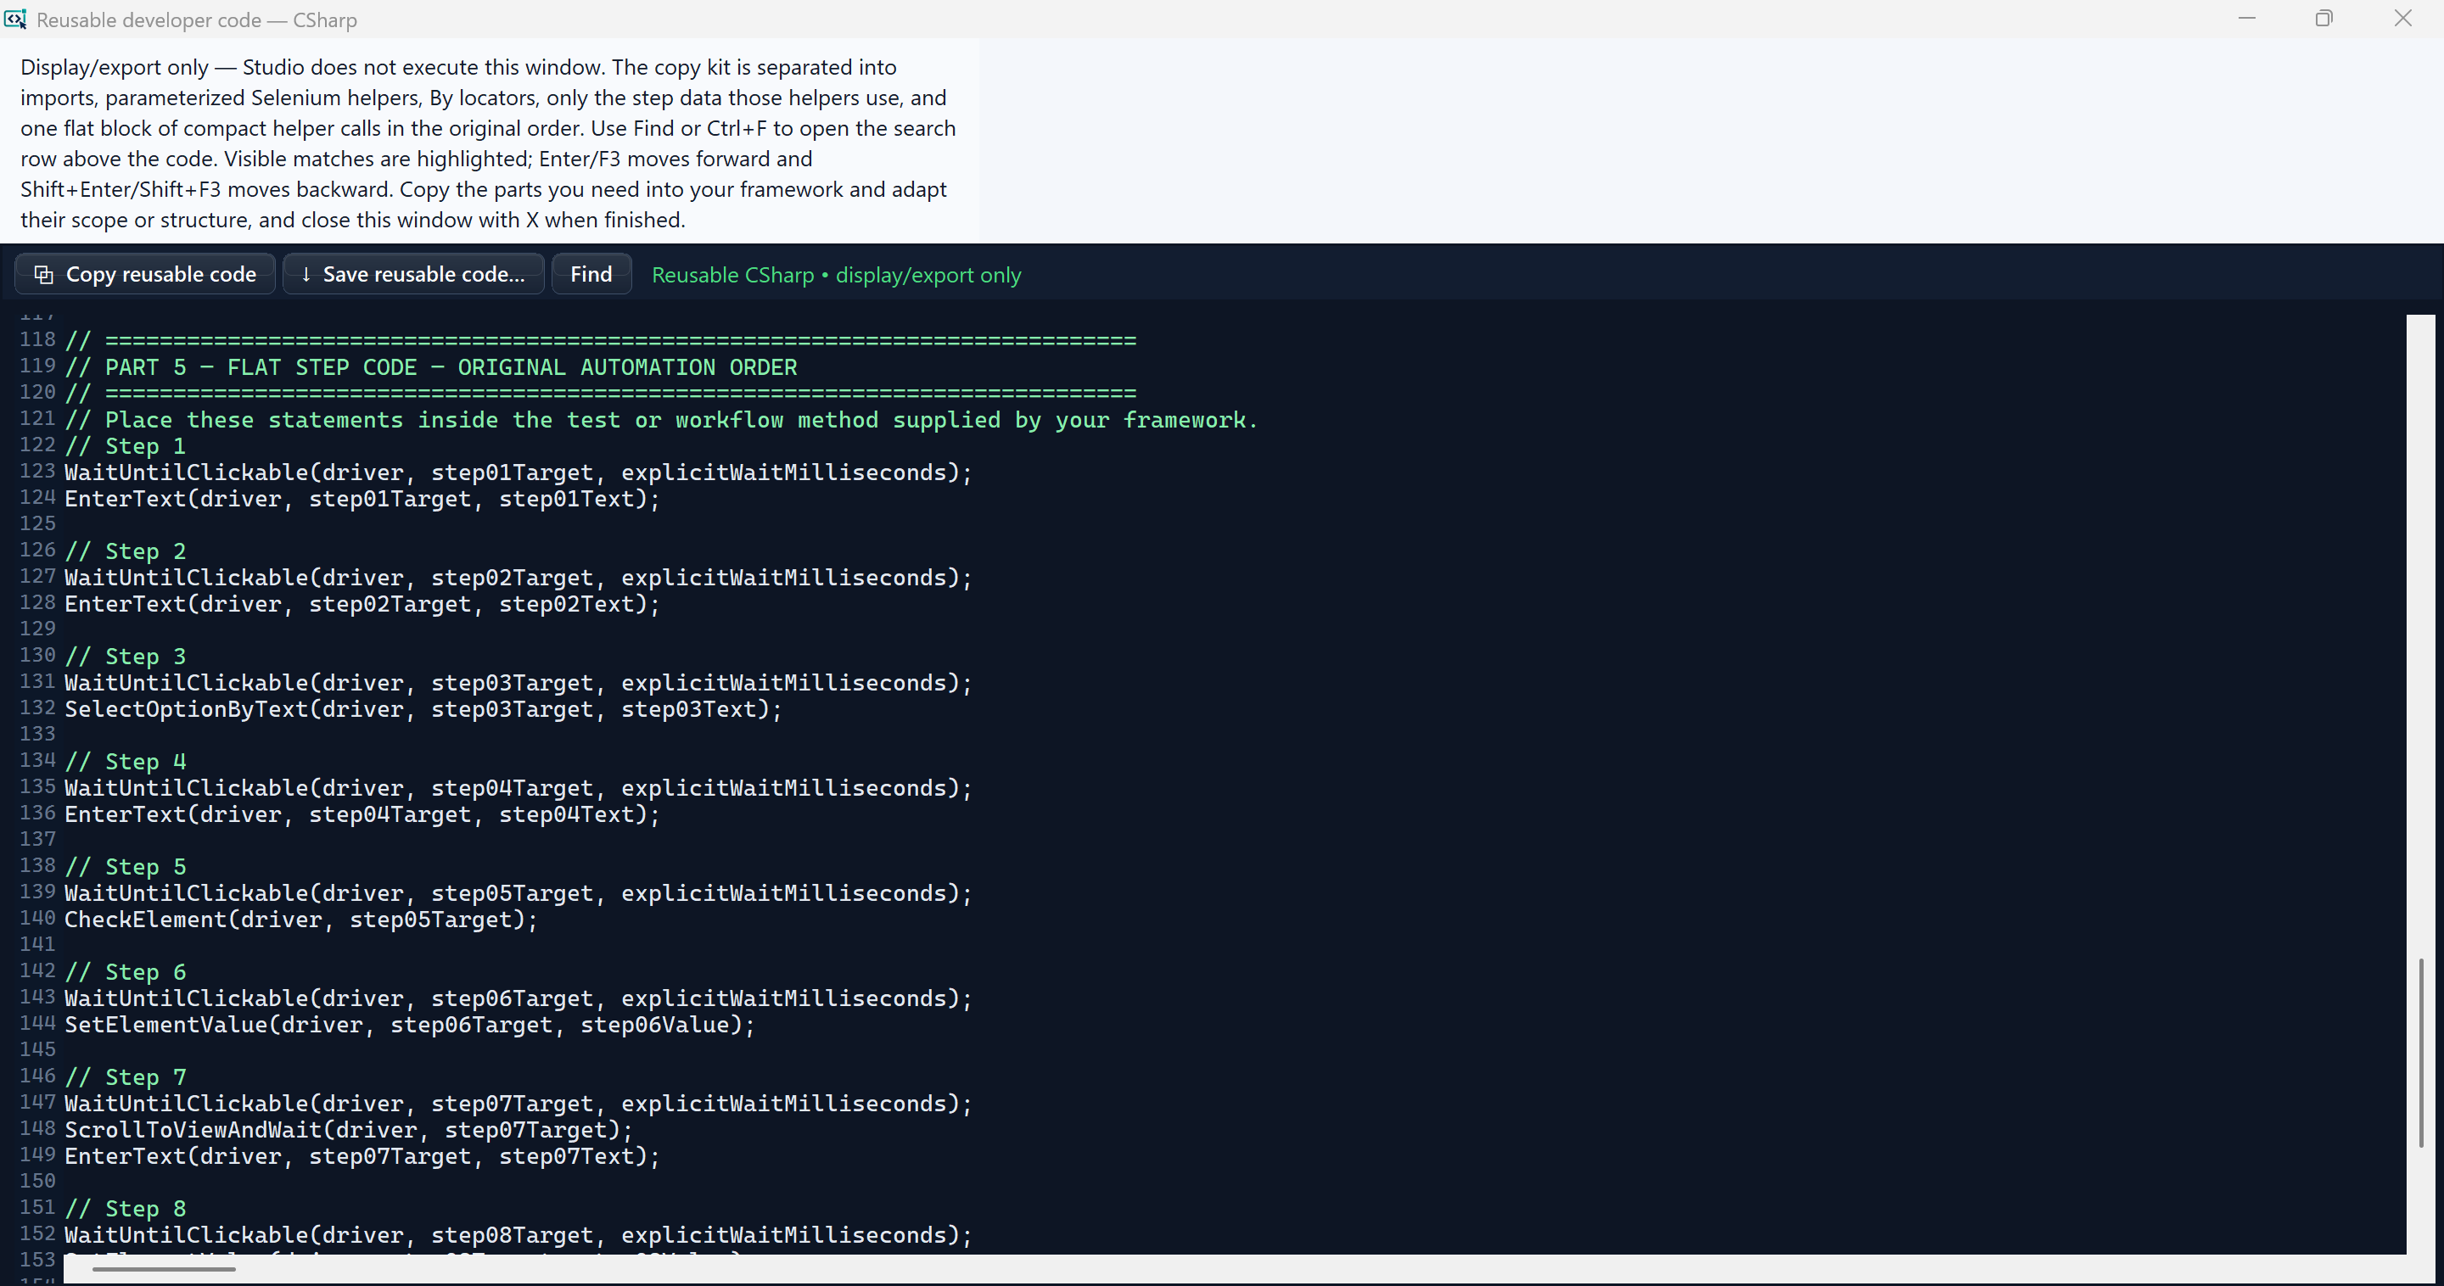Click the SelectOptionByText step03 line
Screen dimensions: 2444x1286
pos(423,709)
